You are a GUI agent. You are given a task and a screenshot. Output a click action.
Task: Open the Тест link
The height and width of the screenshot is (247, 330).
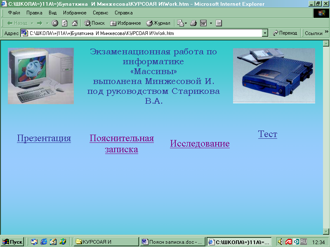pos(267,134)
